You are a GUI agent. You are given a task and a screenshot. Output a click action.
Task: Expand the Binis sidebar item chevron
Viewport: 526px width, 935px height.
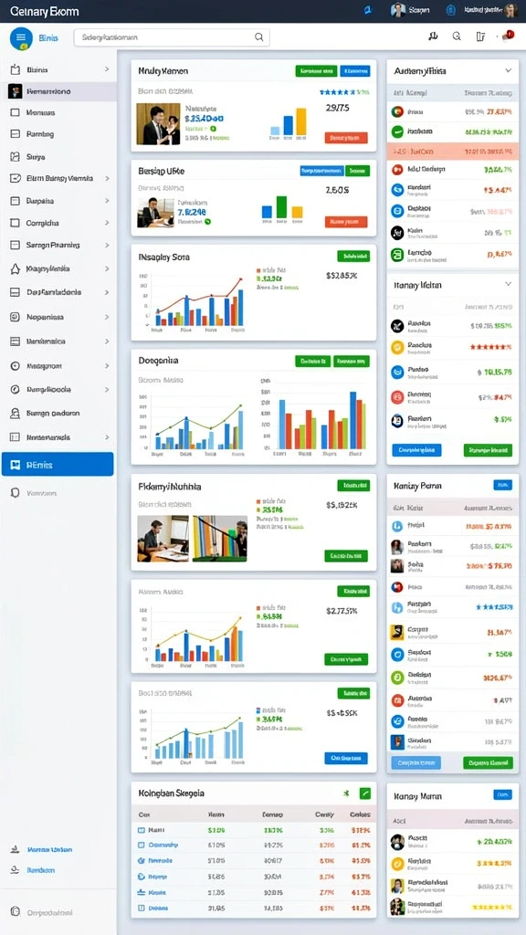[107, 69]
